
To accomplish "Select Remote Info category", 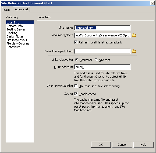I will click(x=15, y=26).
